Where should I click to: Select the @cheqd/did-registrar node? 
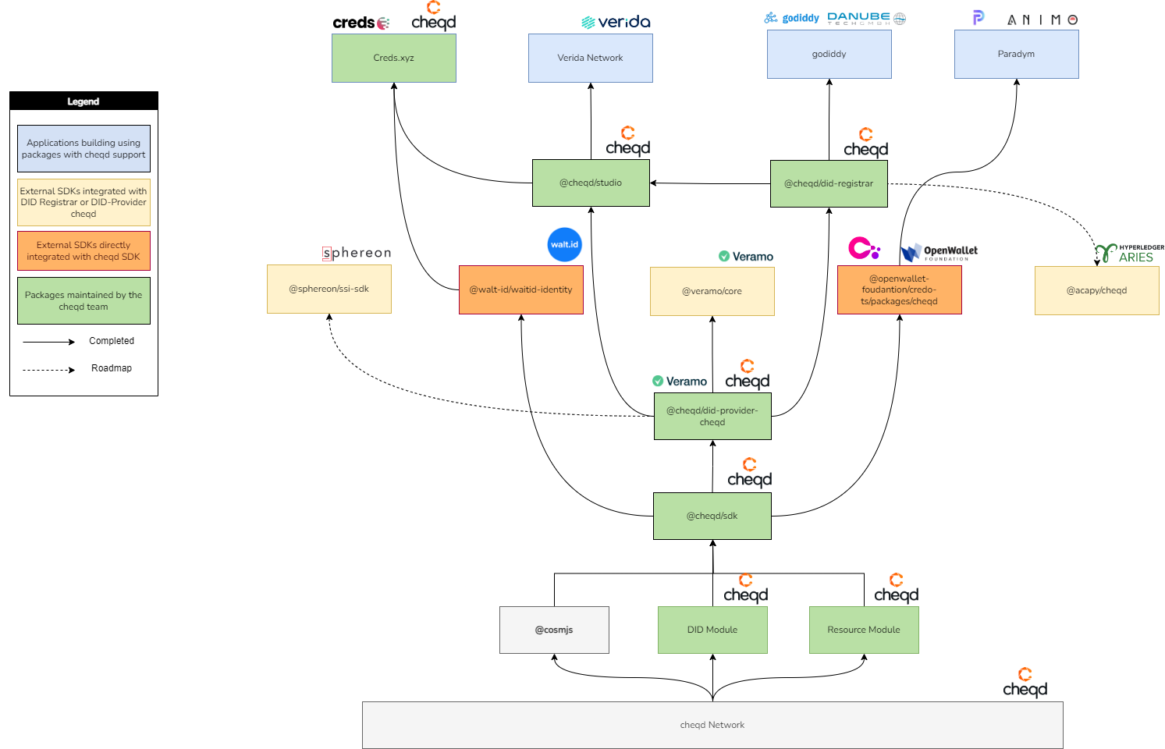pos(829,184)
